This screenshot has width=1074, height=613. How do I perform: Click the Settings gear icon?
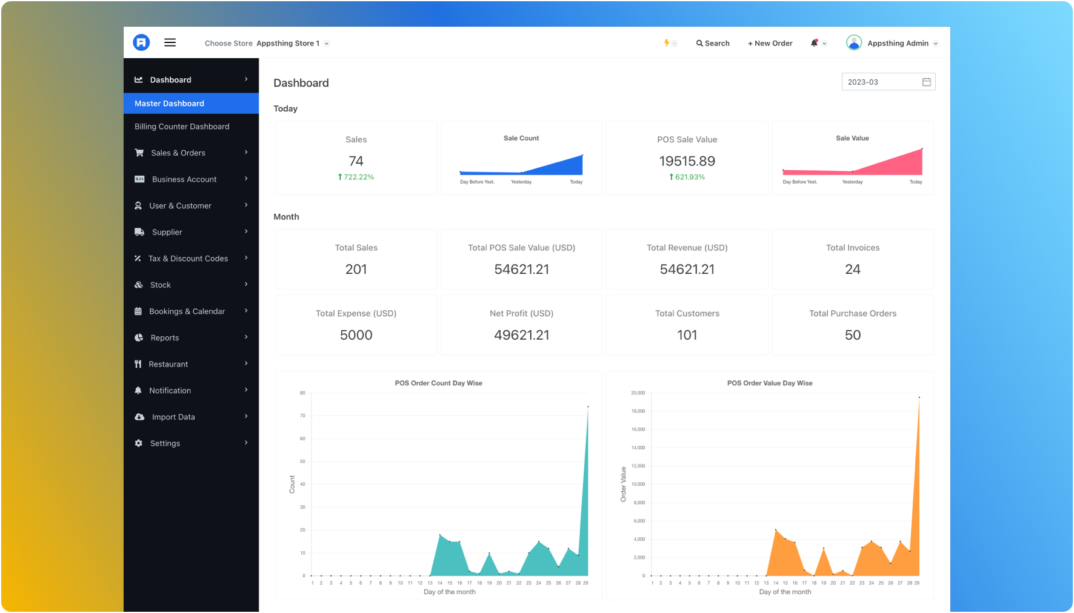point(139,443)
